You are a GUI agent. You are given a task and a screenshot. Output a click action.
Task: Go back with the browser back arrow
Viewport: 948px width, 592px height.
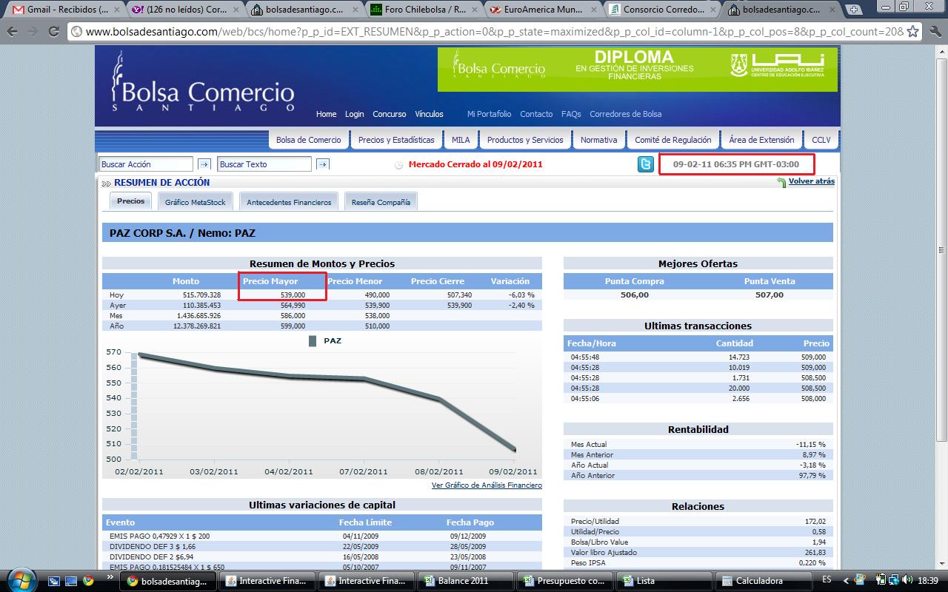click(13, 32)
